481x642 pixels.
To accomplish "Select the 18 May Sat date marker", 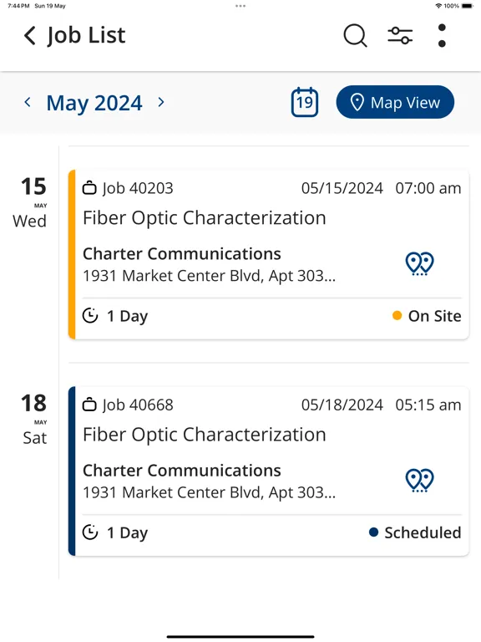I will coord(34,419).
